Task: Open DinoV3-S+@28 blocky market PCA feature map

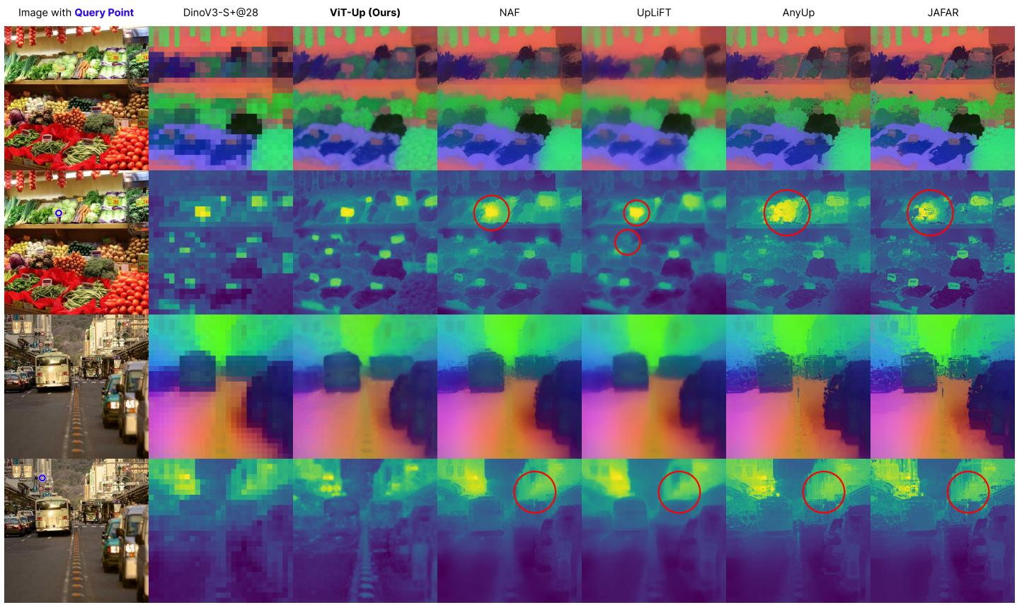Action: pos(221,98)
